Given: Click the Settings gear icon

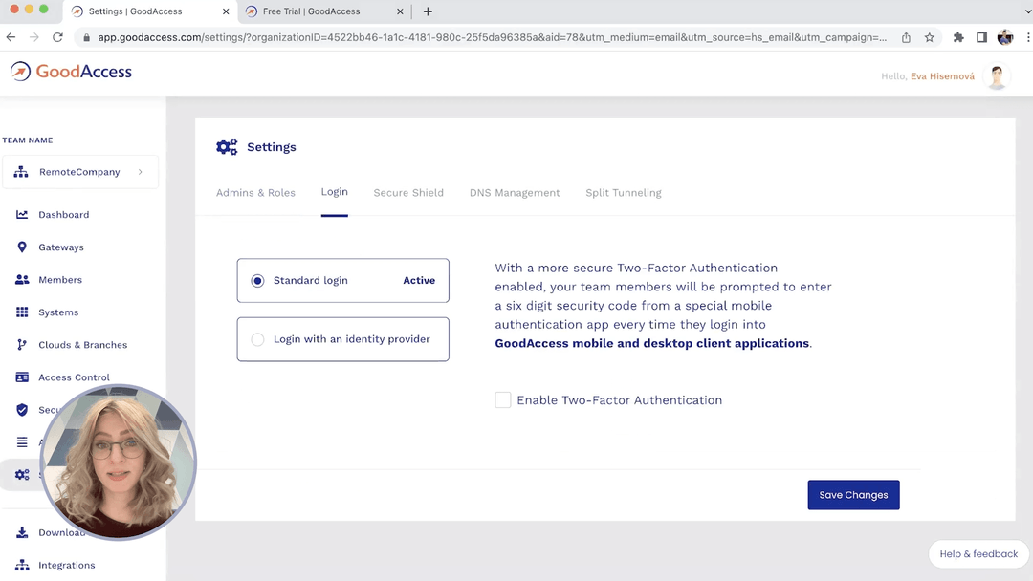Looking at the screenshot, I should coord(21,474).
